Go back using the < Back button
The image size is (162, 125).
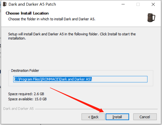coord(93,117)
